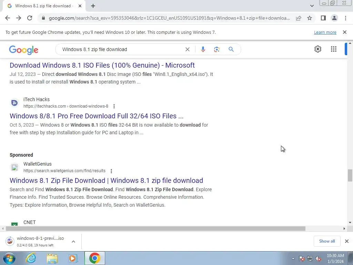Screen dimensions: 353x265
Task: Open the WalletGenius sponsored result link
Action: click(x=106, y=180)
